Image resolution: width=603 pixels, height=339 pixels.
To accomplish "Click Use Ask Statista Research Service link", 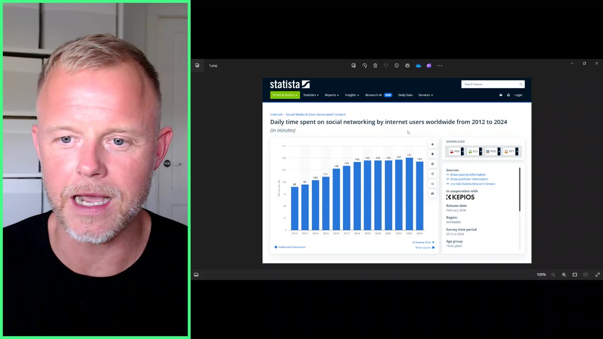I will pos(473,184).
